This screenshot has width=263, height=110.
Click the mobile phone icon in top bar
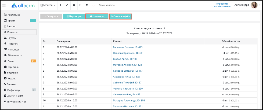pos(80,5)
